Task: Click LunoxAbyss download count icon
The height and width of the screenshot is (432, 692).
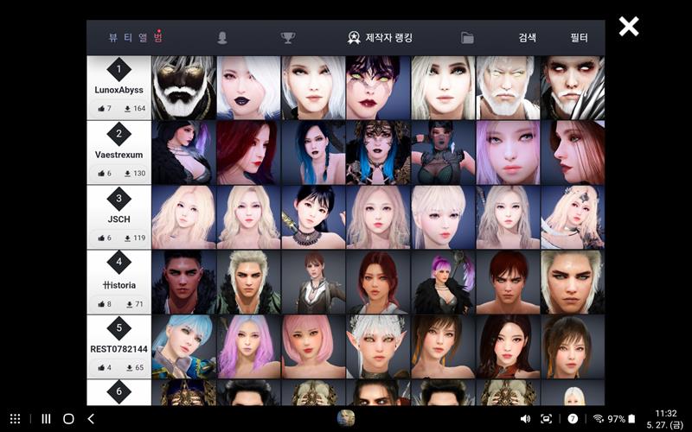Action: 127,109
